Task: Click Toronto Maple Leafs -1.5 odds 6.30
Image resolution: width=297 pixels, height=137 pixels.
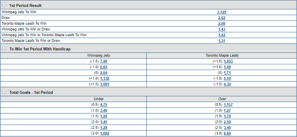Action: pos(227,84)
